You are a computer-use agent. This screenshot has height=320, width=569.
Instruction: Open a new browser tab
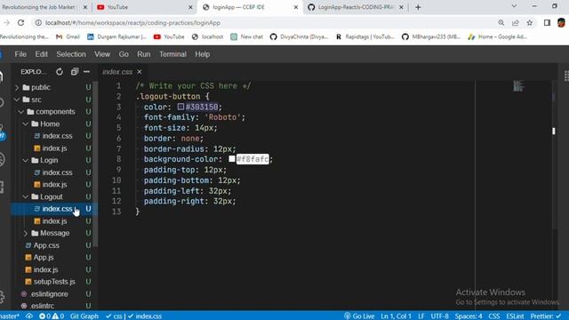pyautogui.click(x=418, y=7)
